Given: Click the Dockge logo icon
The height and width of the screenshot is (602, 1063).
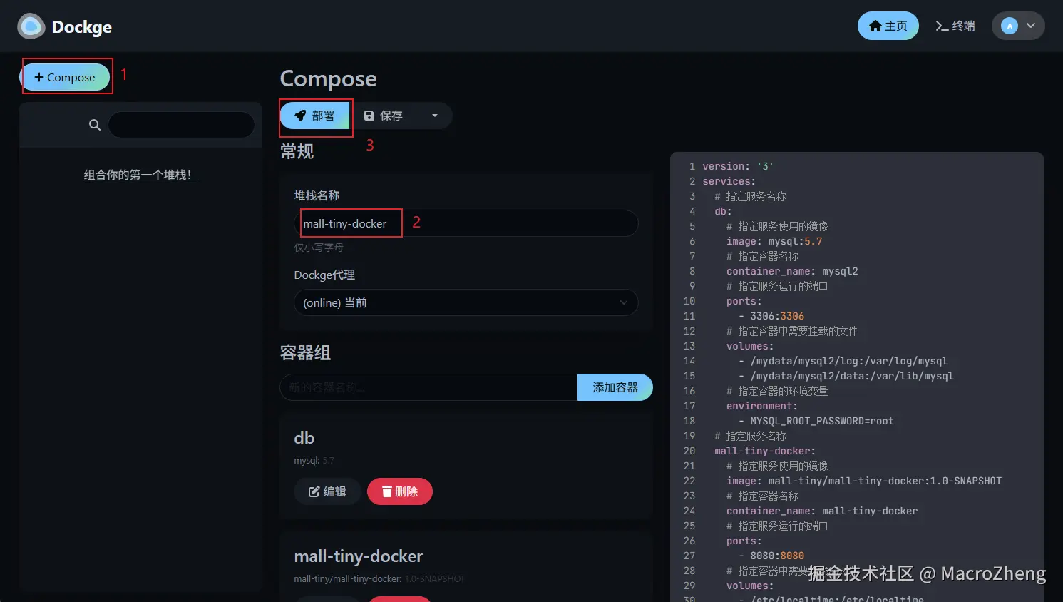Looking at the screenshot, I should click(x=31, y=26).
